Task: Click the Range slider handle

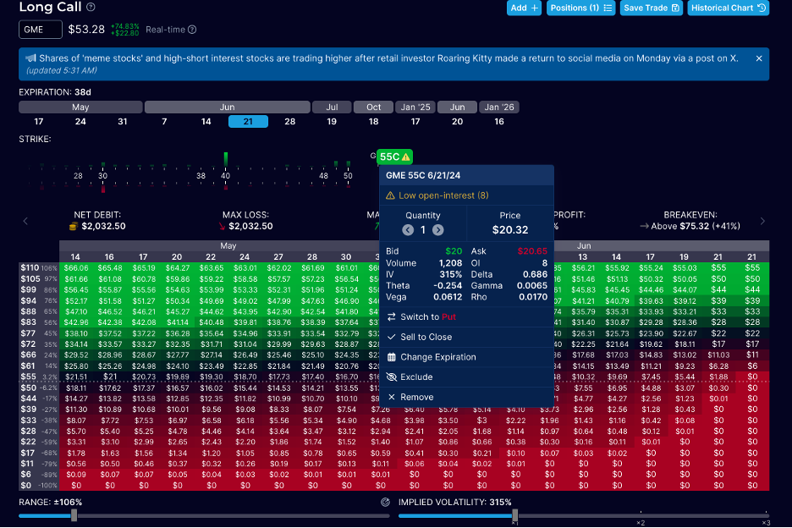Action: coord(74,515)
